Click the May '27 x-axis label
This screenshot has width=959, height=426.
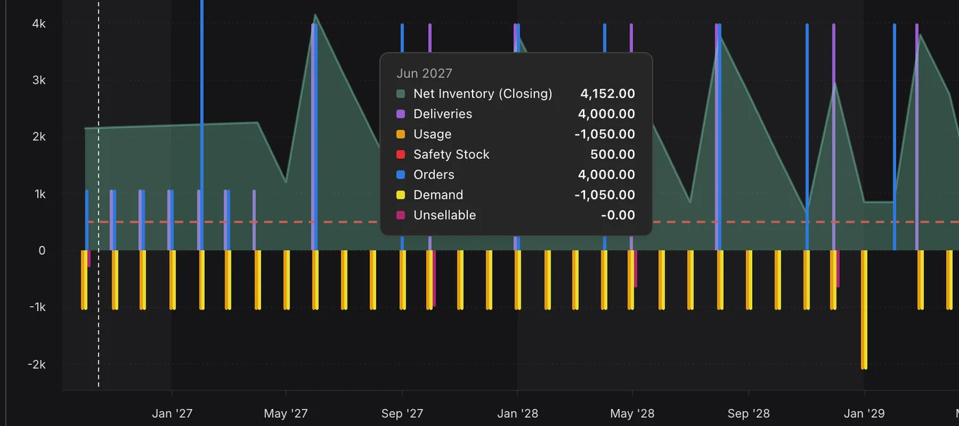[x=286, y=414]
